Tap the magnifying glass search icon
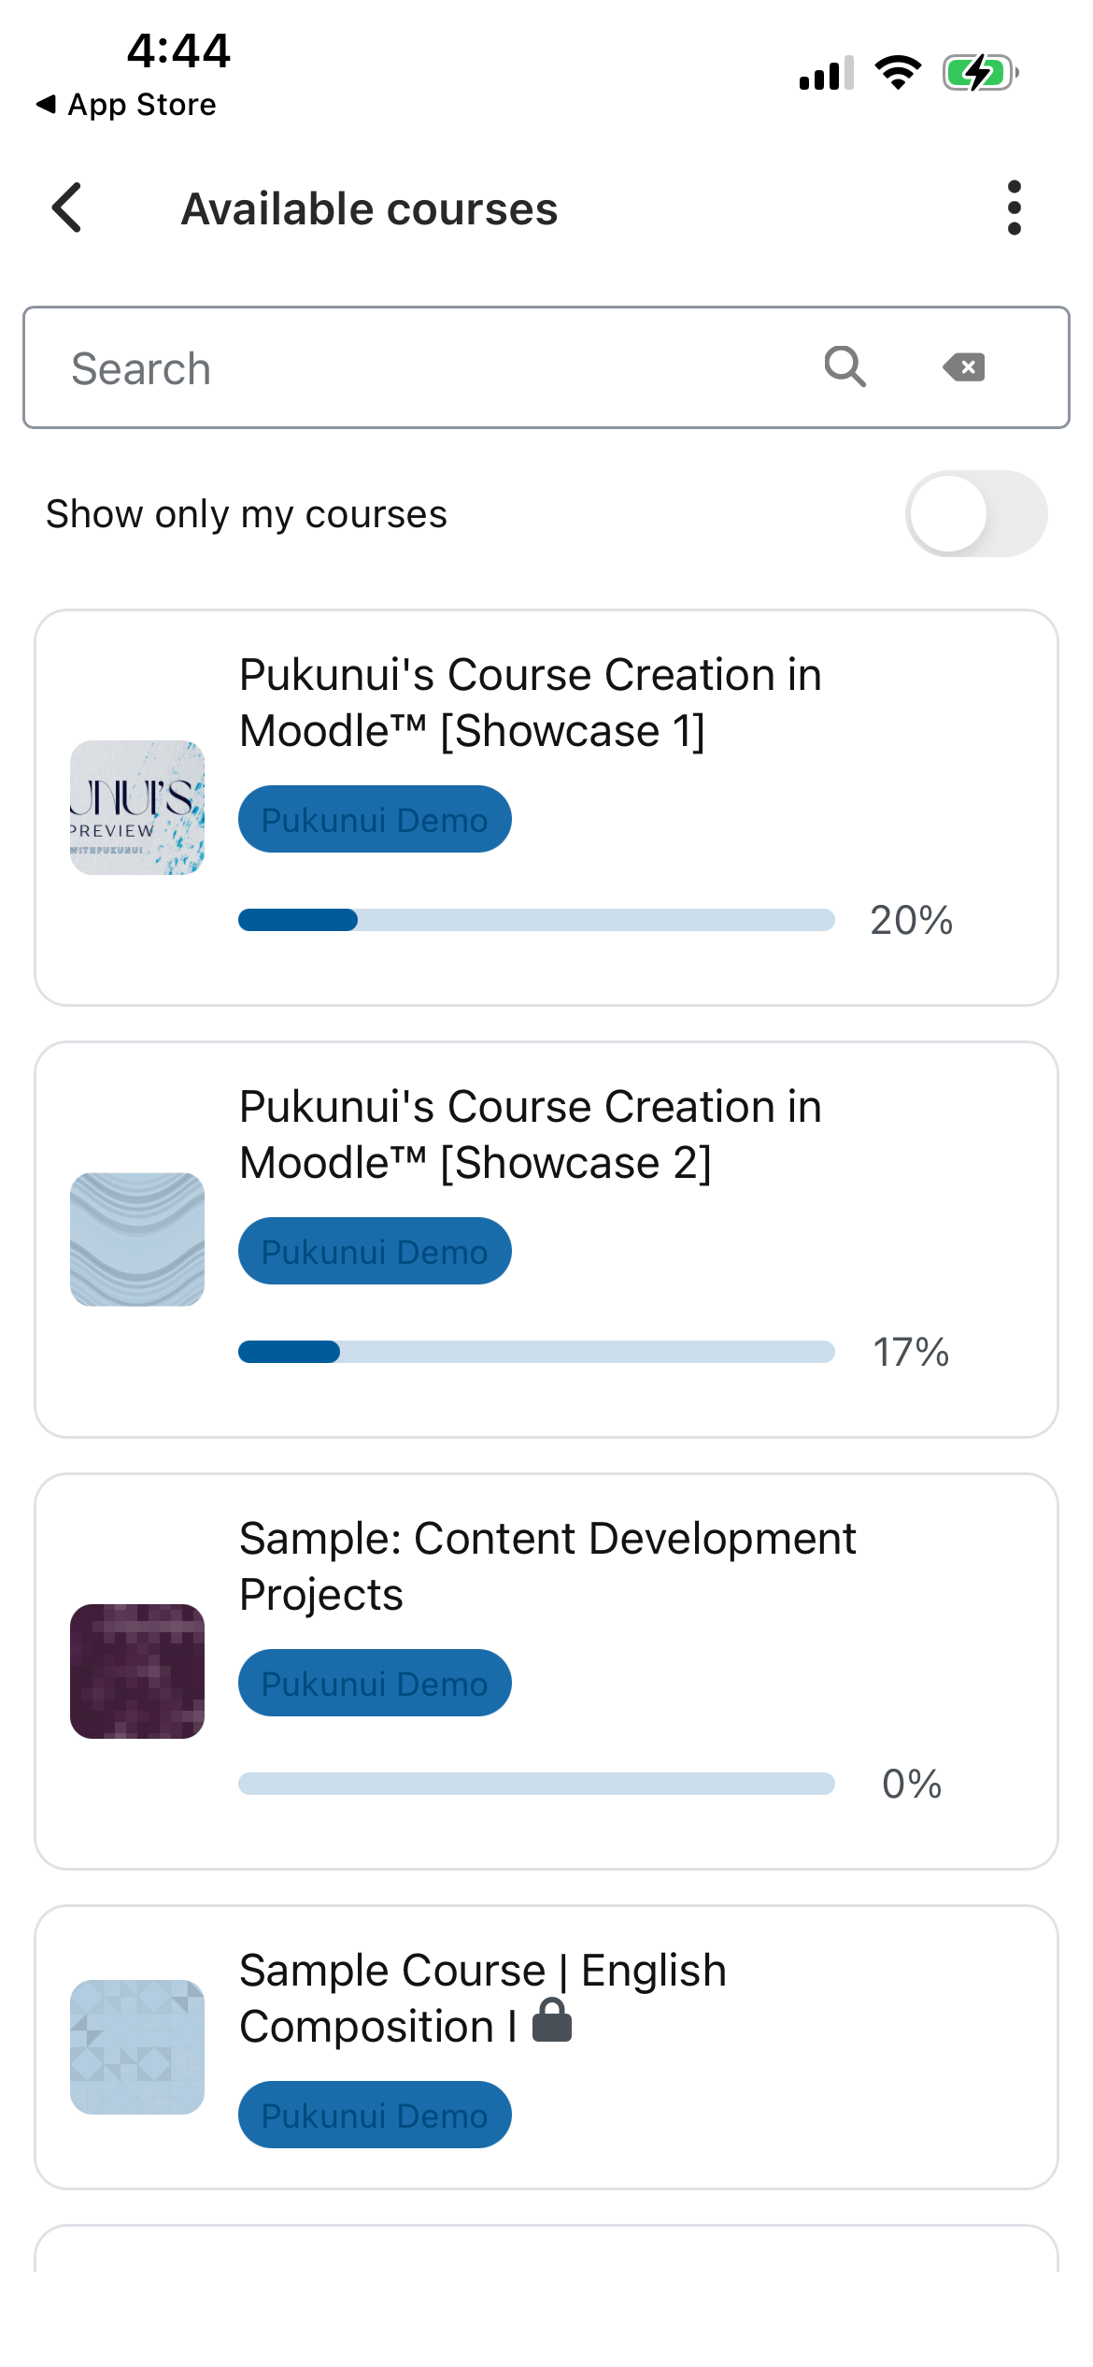1093x2367 pixels. [845, 366]
